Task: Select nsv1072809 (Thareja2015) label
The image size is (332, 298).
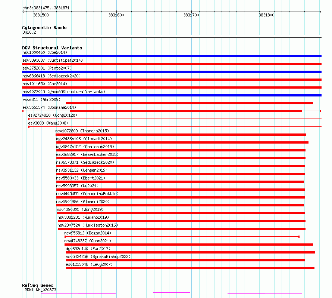Action: coord(82,131)
